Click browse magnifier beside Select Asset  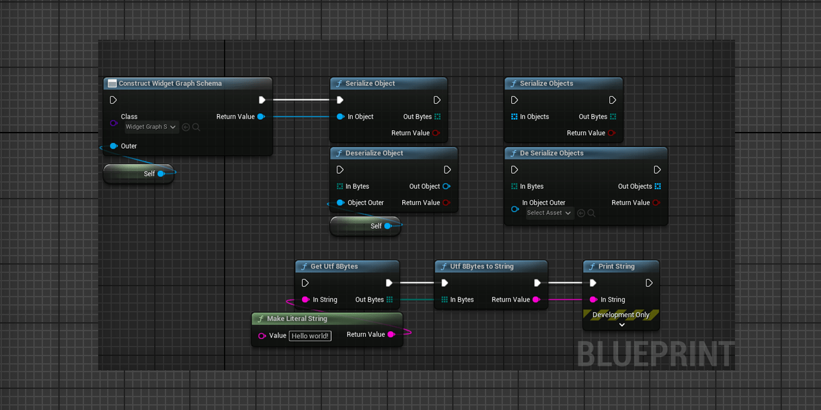tap(591, 213)
